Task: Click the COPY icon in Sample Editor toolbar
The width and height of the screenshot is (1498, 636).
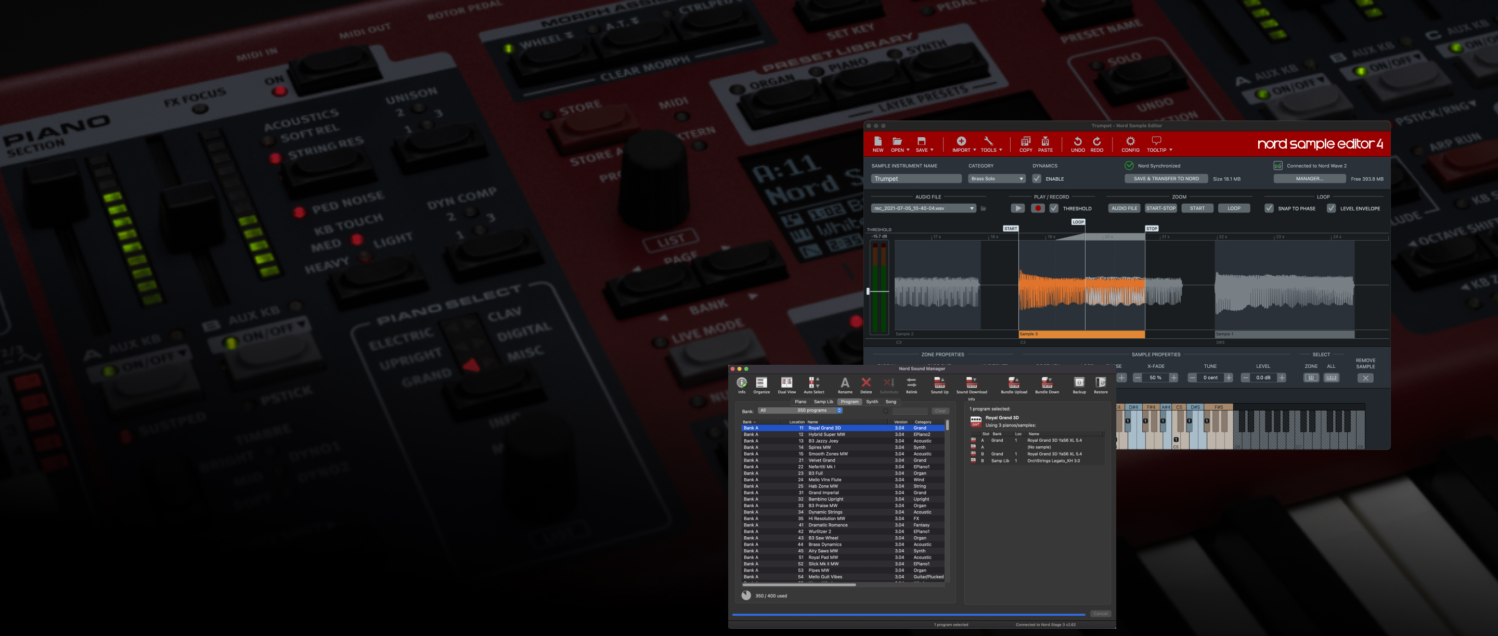Action: click(1025, 144)
